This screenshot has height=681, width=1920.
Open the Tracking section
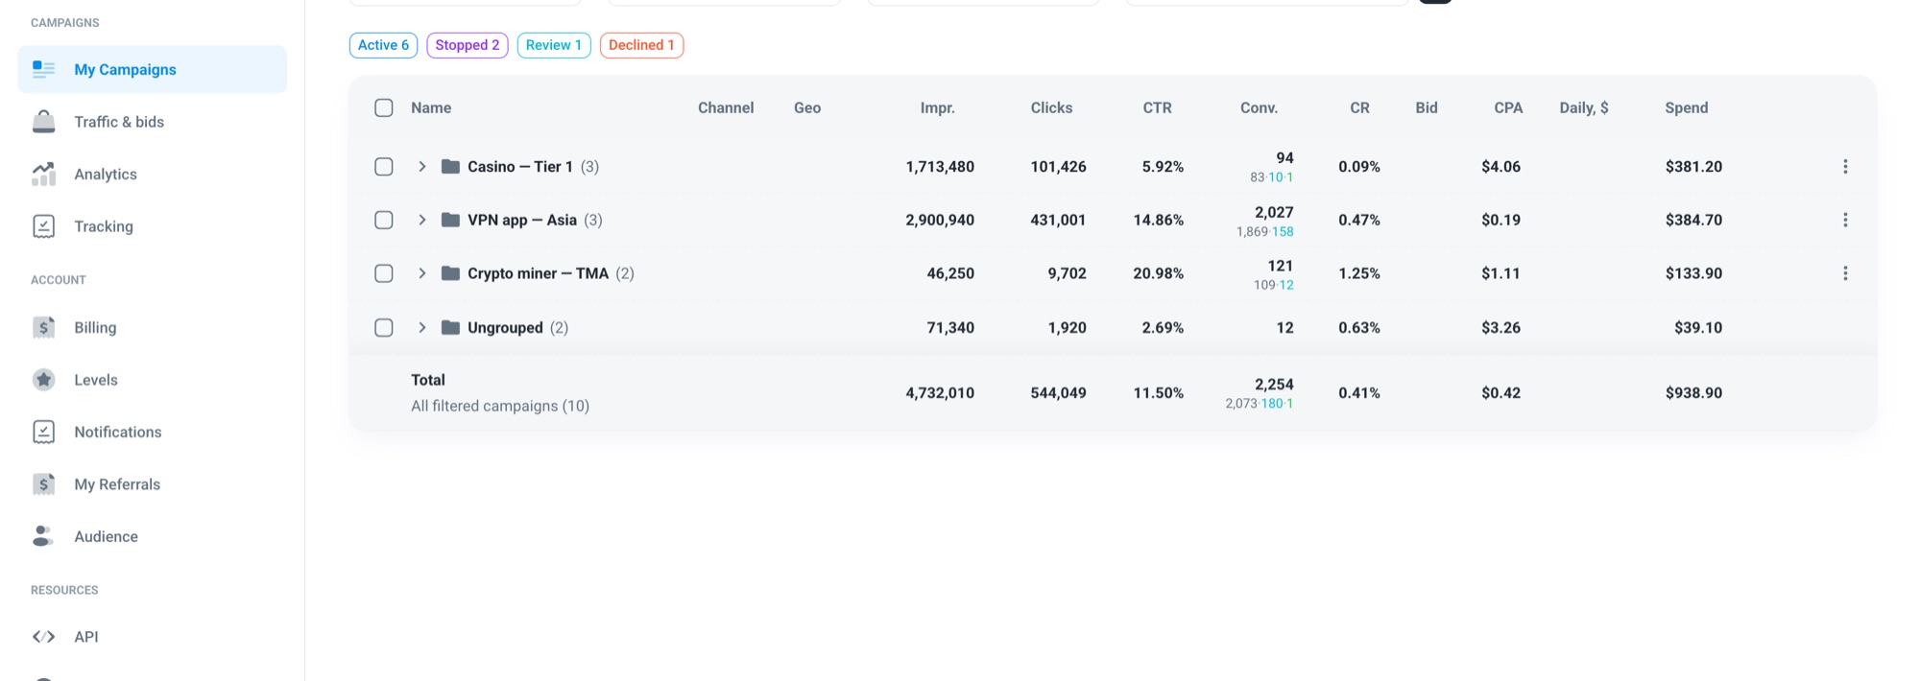point(153,226)
